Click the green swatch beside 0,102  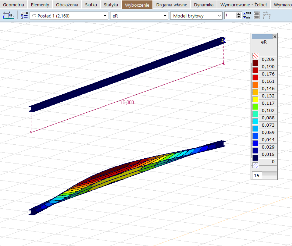point(255,107)
